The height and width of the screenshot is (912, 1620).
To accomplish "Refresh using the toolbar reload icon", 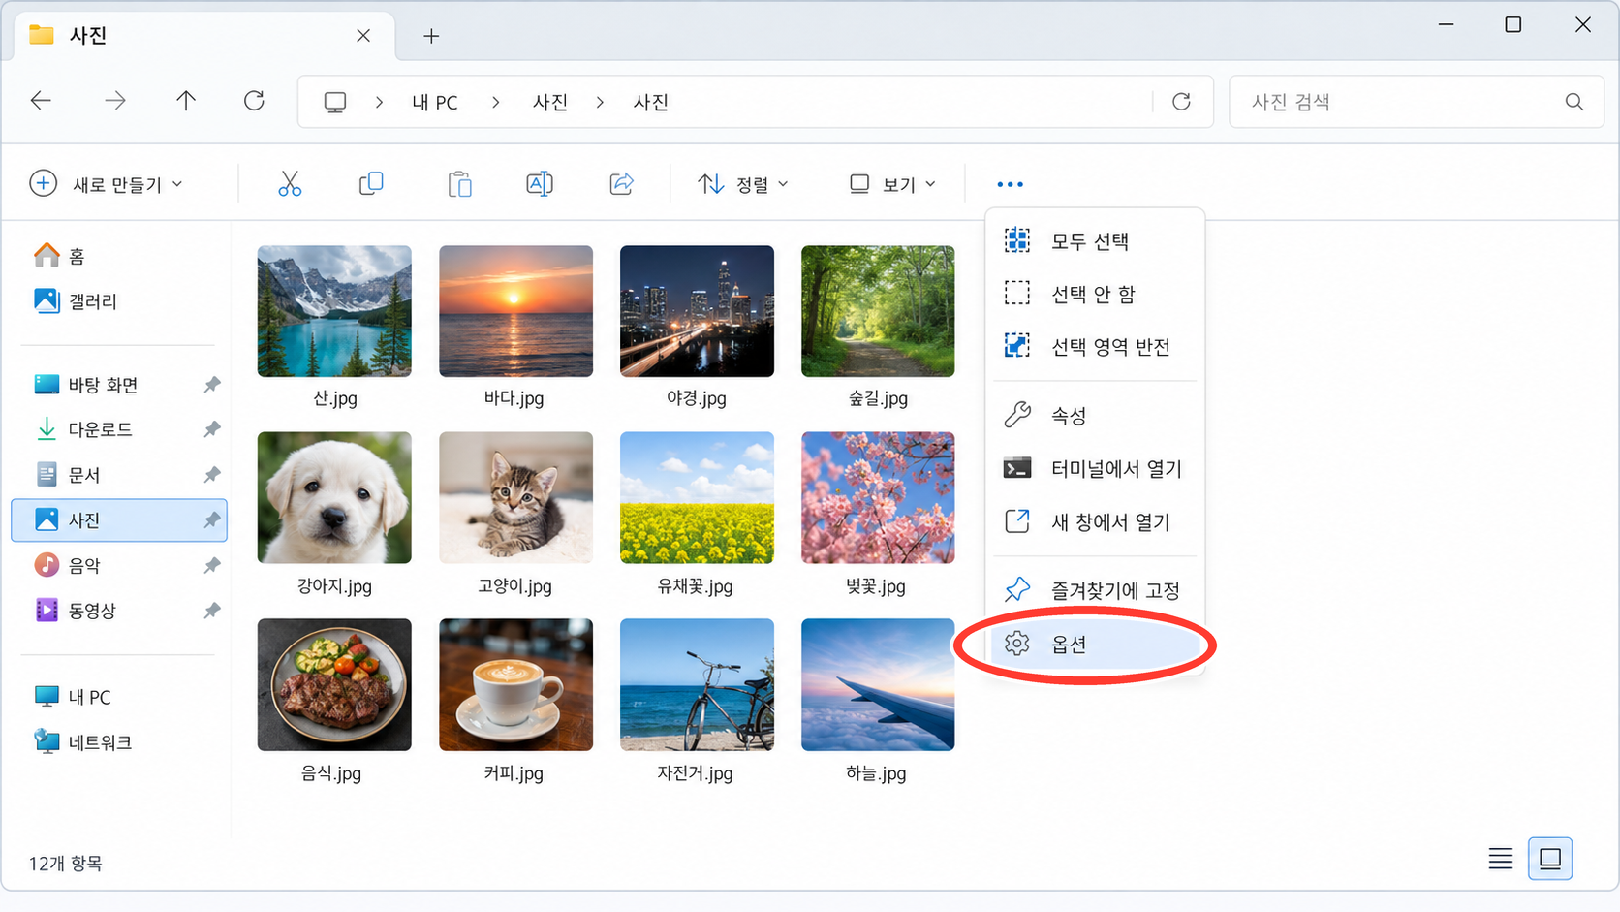I will 254,101.
